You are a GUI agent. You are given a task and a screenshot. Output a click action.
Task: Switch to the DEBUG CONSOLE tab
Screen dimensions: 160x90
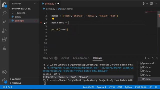(x=81, y=58)
